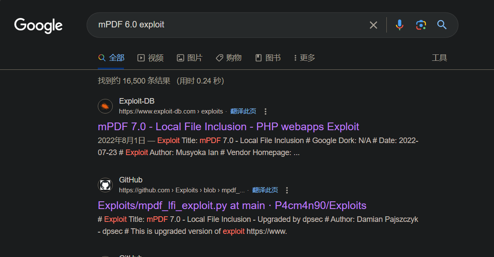
Task: Click the result count text 找到约 16,500 条结果
Action: click(x=134, y=81)
